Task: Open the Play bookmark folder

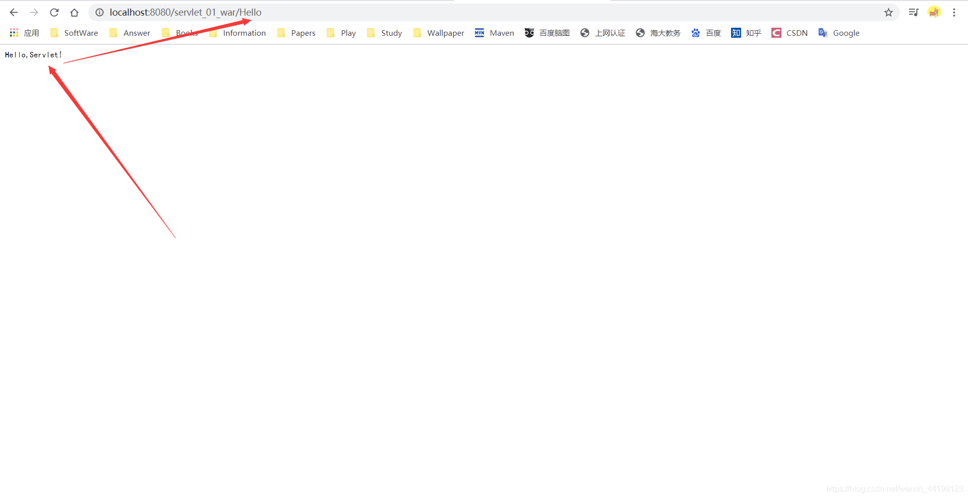Action: 341,33
